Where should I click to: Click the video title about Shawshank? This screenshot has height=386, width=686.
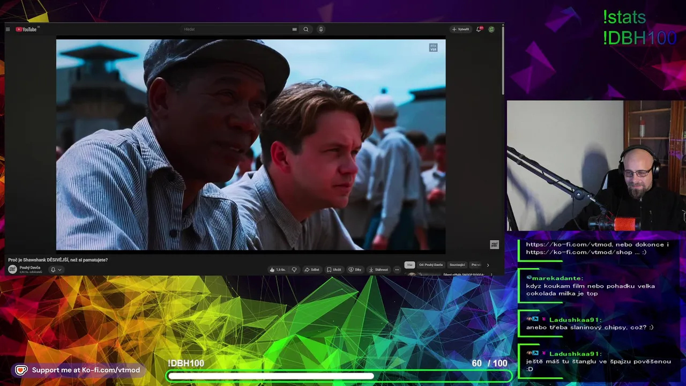click(58, 260)
